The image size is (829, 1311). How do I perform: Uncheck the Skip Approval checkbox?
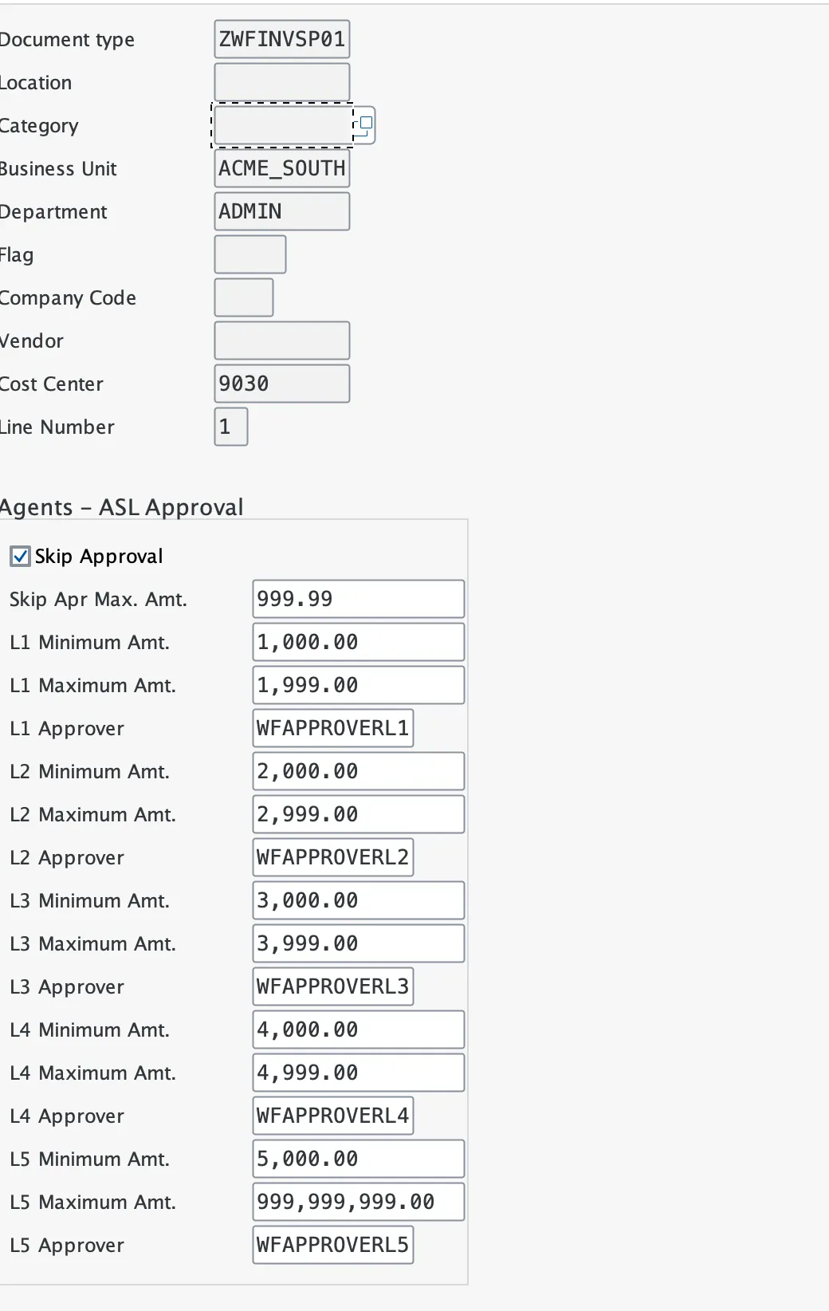point(20,556)
